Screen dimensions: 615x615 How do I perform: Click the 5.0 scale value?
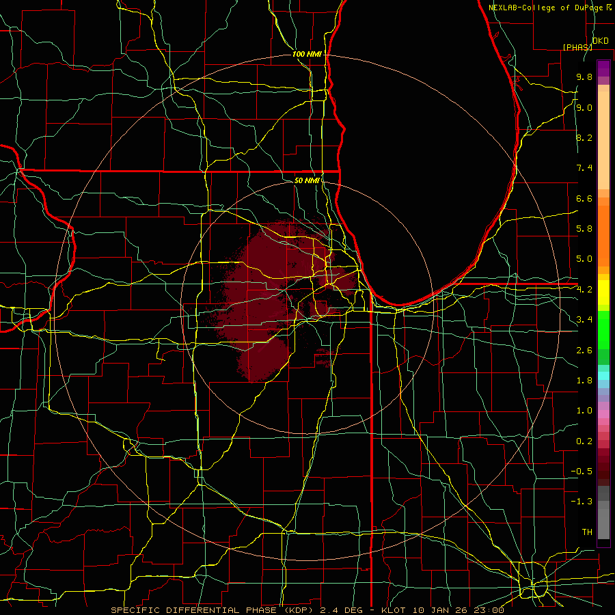[584, 259]
